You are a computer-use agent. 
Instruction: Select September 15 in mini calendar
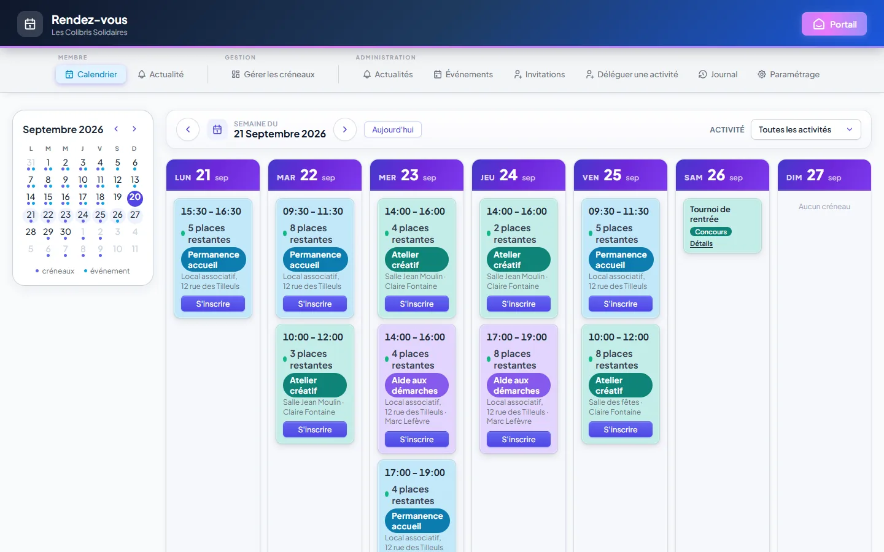coord(48,197)
